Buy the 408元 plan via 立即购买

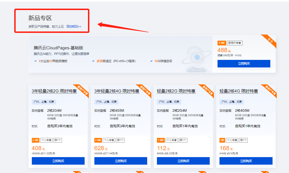point(58,161)
